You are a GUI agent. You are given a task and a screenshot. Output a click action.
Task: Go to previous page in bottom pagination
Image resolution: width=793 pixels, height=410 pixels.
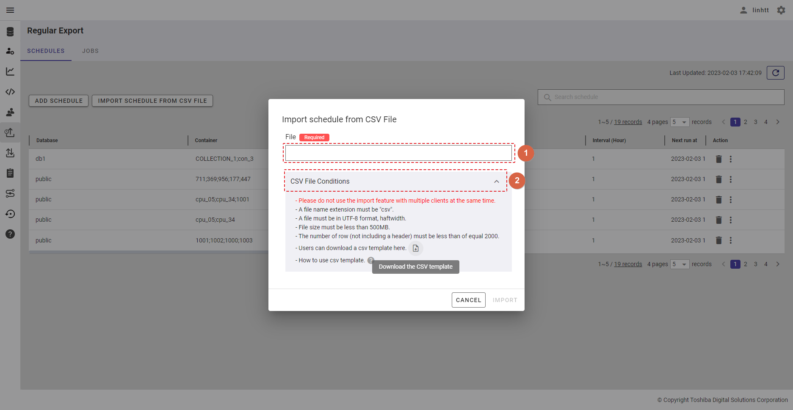click(724, 264)
